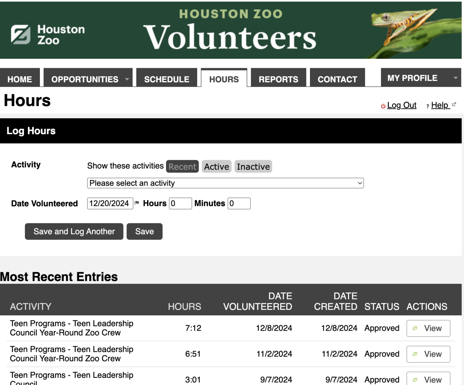Viewport: 464px width, 385px height.
Task: Click Approved status in the 6:51 row
Action: point(382,354)
